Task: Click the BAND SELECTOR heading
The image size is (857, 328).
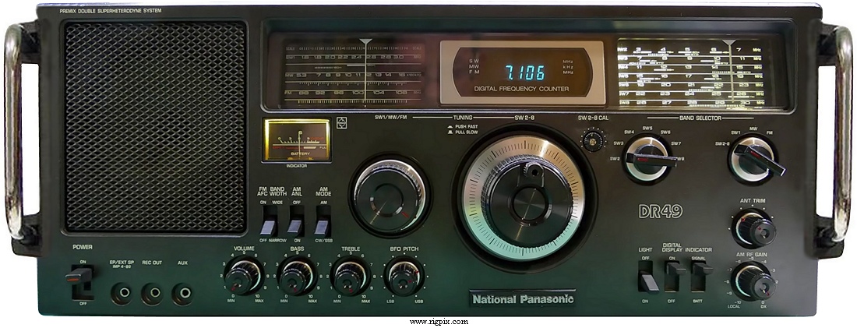Action: click(700, 118)
